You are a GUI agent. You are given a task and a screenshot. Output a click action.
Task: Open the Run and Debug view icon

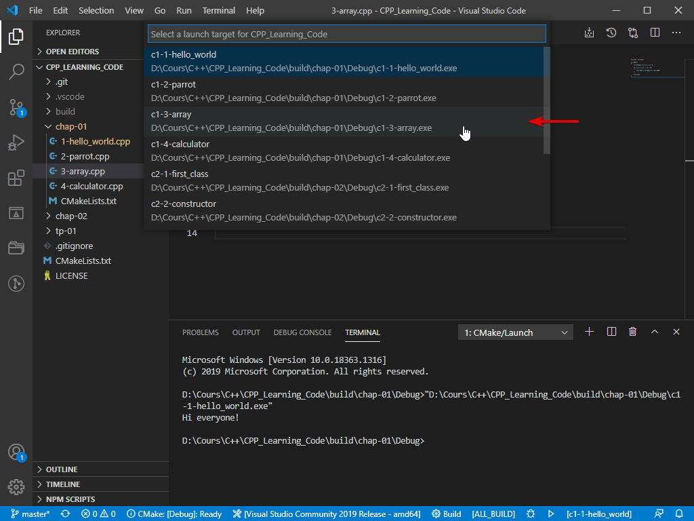[x=16, y=142]
